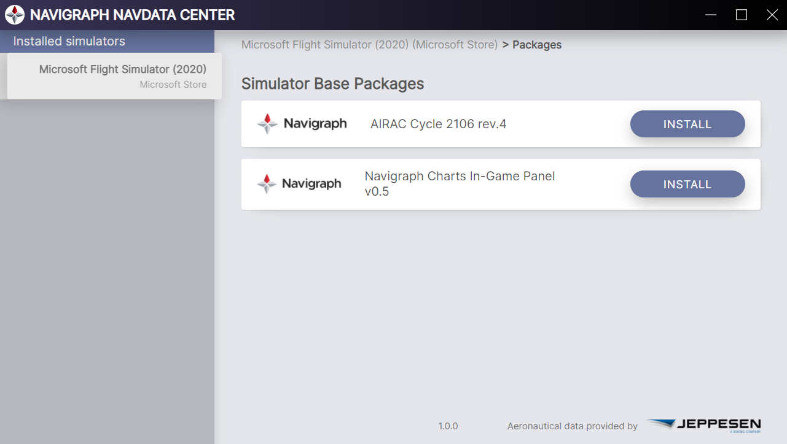The height and width of the screenshot is (444, 787).
Task: Minimize the Navdata Center window
Action: coord(711,15)
